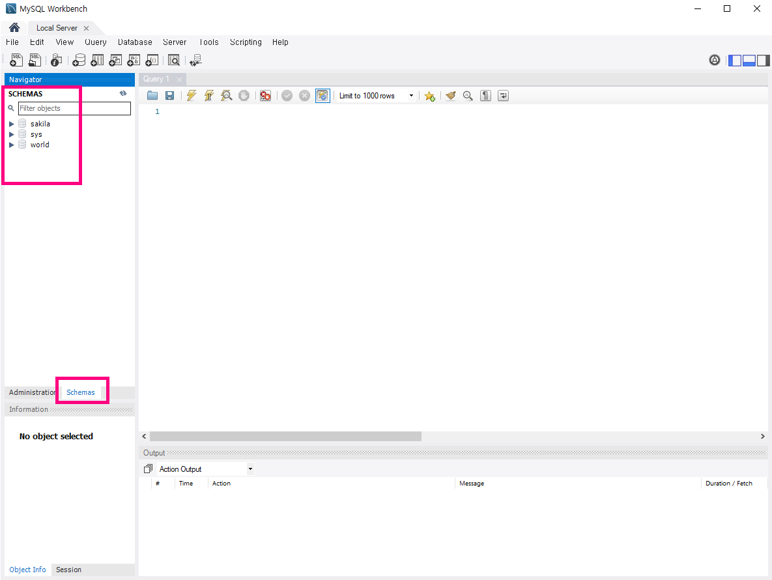Click the Action Output copy icon

[148, 469]
